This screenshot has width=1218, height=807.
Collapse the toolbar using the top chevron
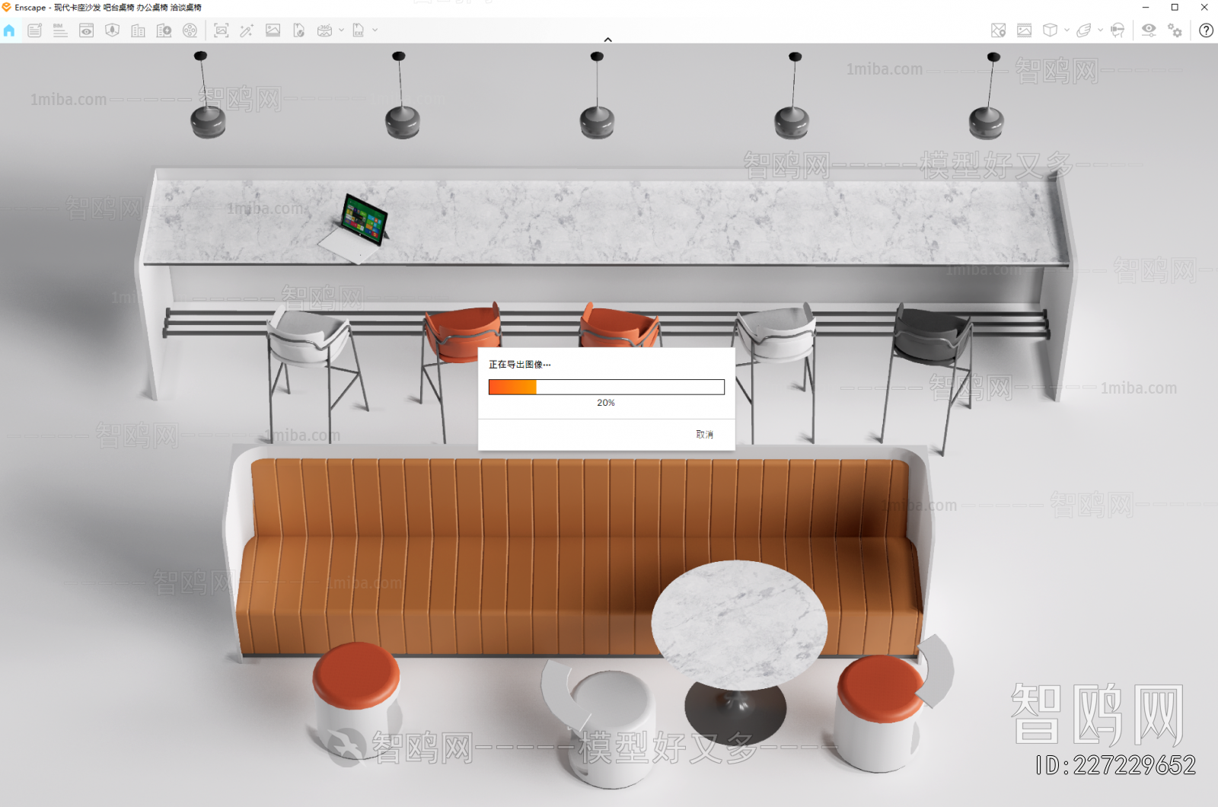[607, 40]
